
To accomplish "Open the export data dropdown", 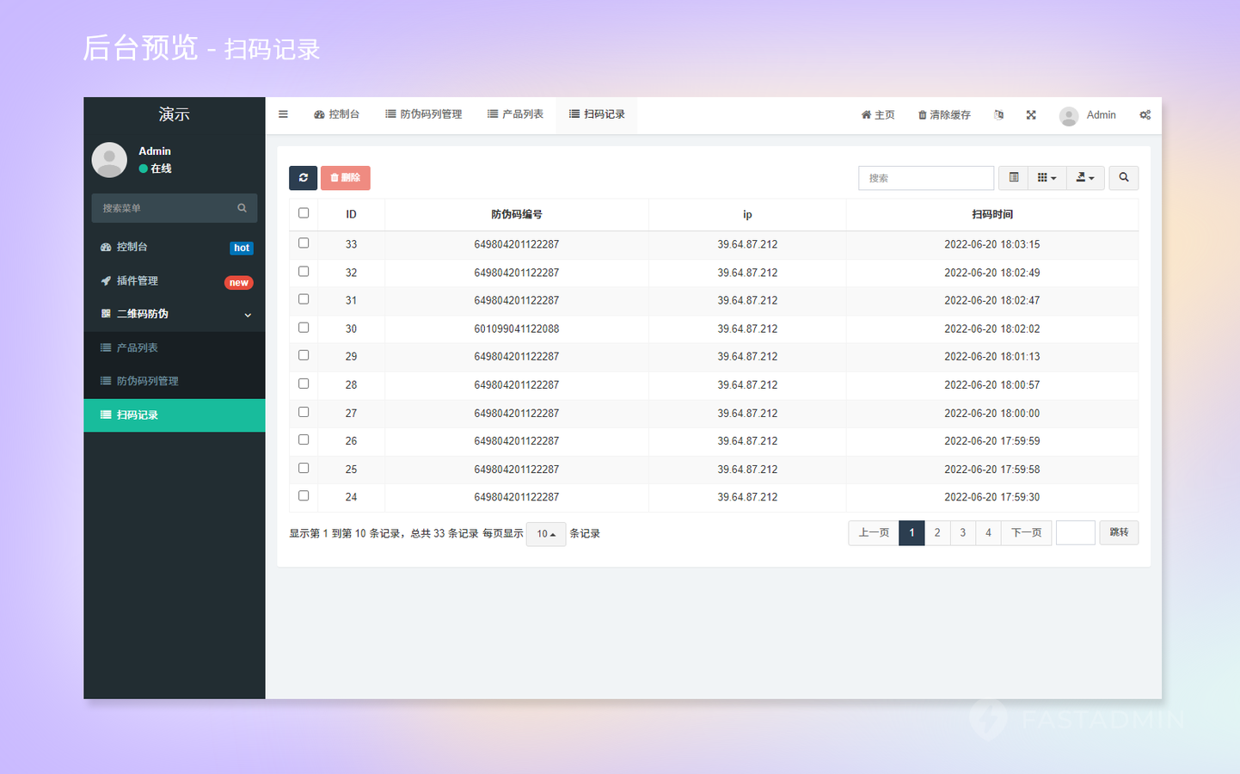I will coord(1085,178).
